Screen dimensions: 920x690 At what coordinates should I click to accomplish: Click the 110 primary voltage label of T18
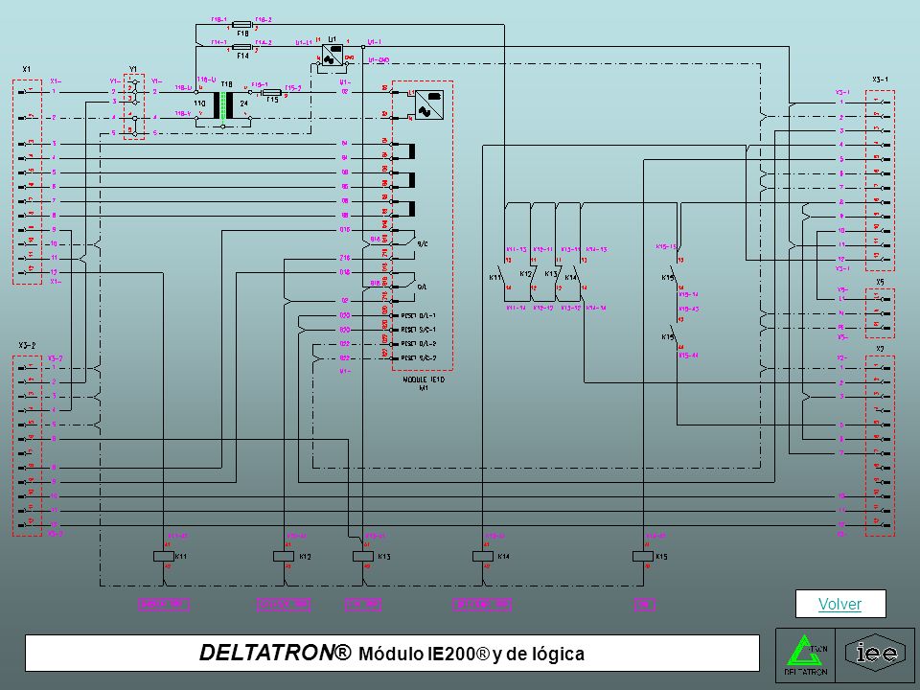(200, 103)
